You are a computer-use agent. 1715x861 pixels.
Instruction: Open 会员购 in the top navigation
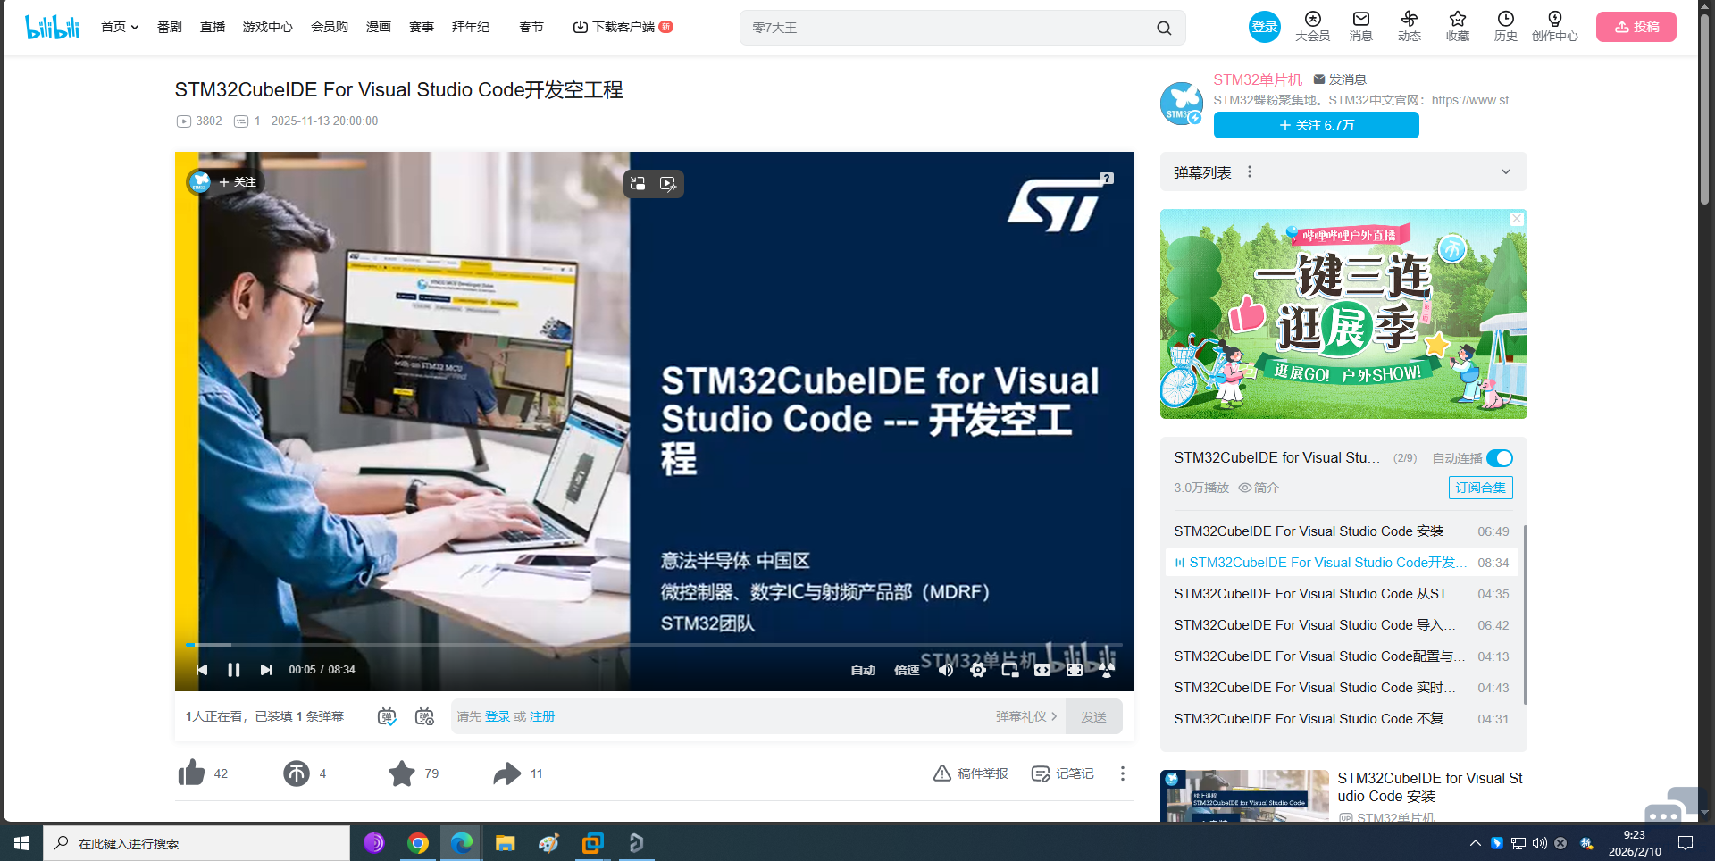tap(330, 27)
